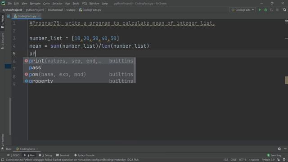
Task: Change indent setting 4 spaces
Action: click(254, 160)
